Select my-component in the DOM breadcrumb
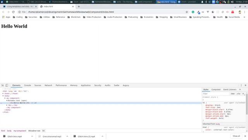 [x=20, y=131]
